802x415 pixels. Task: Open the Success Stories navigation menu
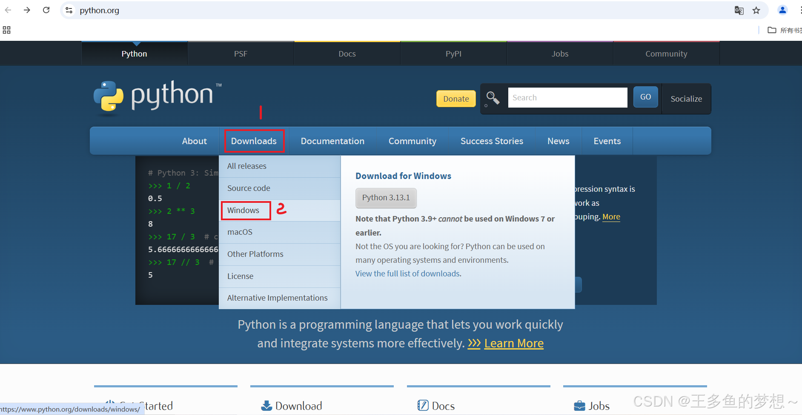492,141
